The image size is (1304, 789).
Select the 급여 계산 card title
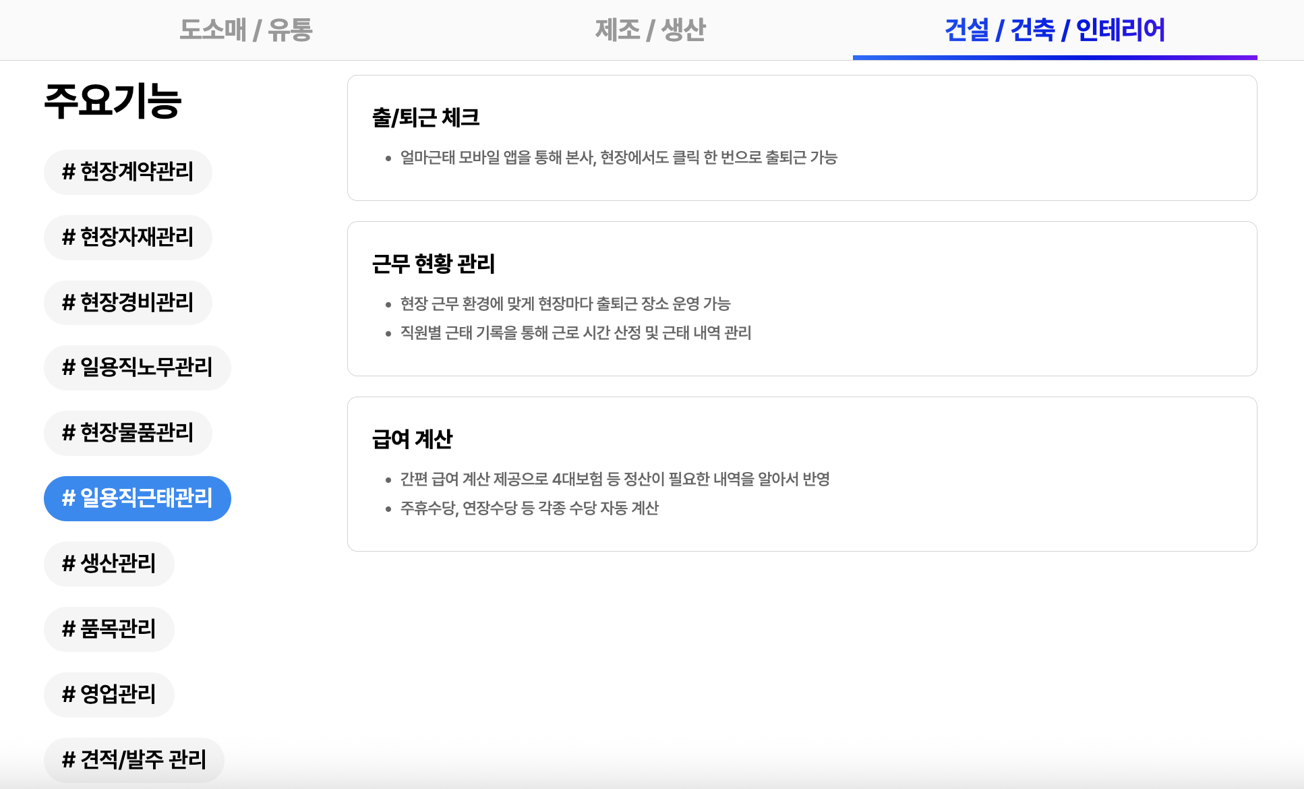tap(414, 439)
